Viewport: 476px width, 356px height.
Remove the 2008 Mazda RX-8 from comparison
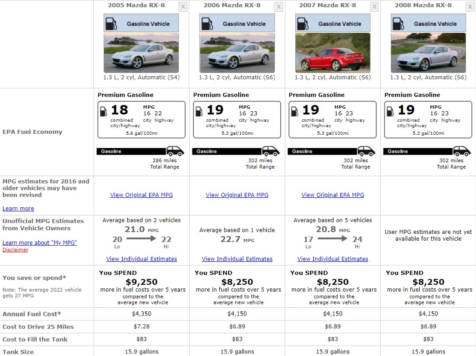(470, 7)
